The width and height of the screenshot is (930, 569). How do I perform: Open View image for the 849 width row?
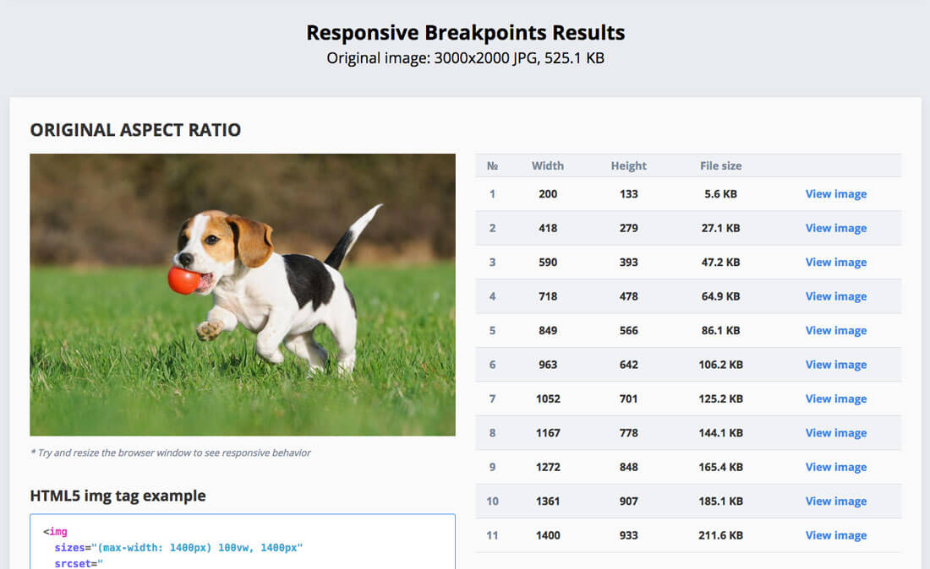click(835, 331)
